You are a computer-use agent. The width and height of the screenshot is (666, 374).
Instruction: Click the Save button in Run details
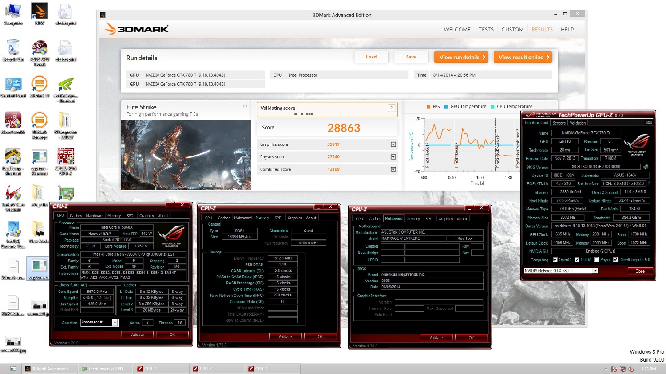(411, 57)
